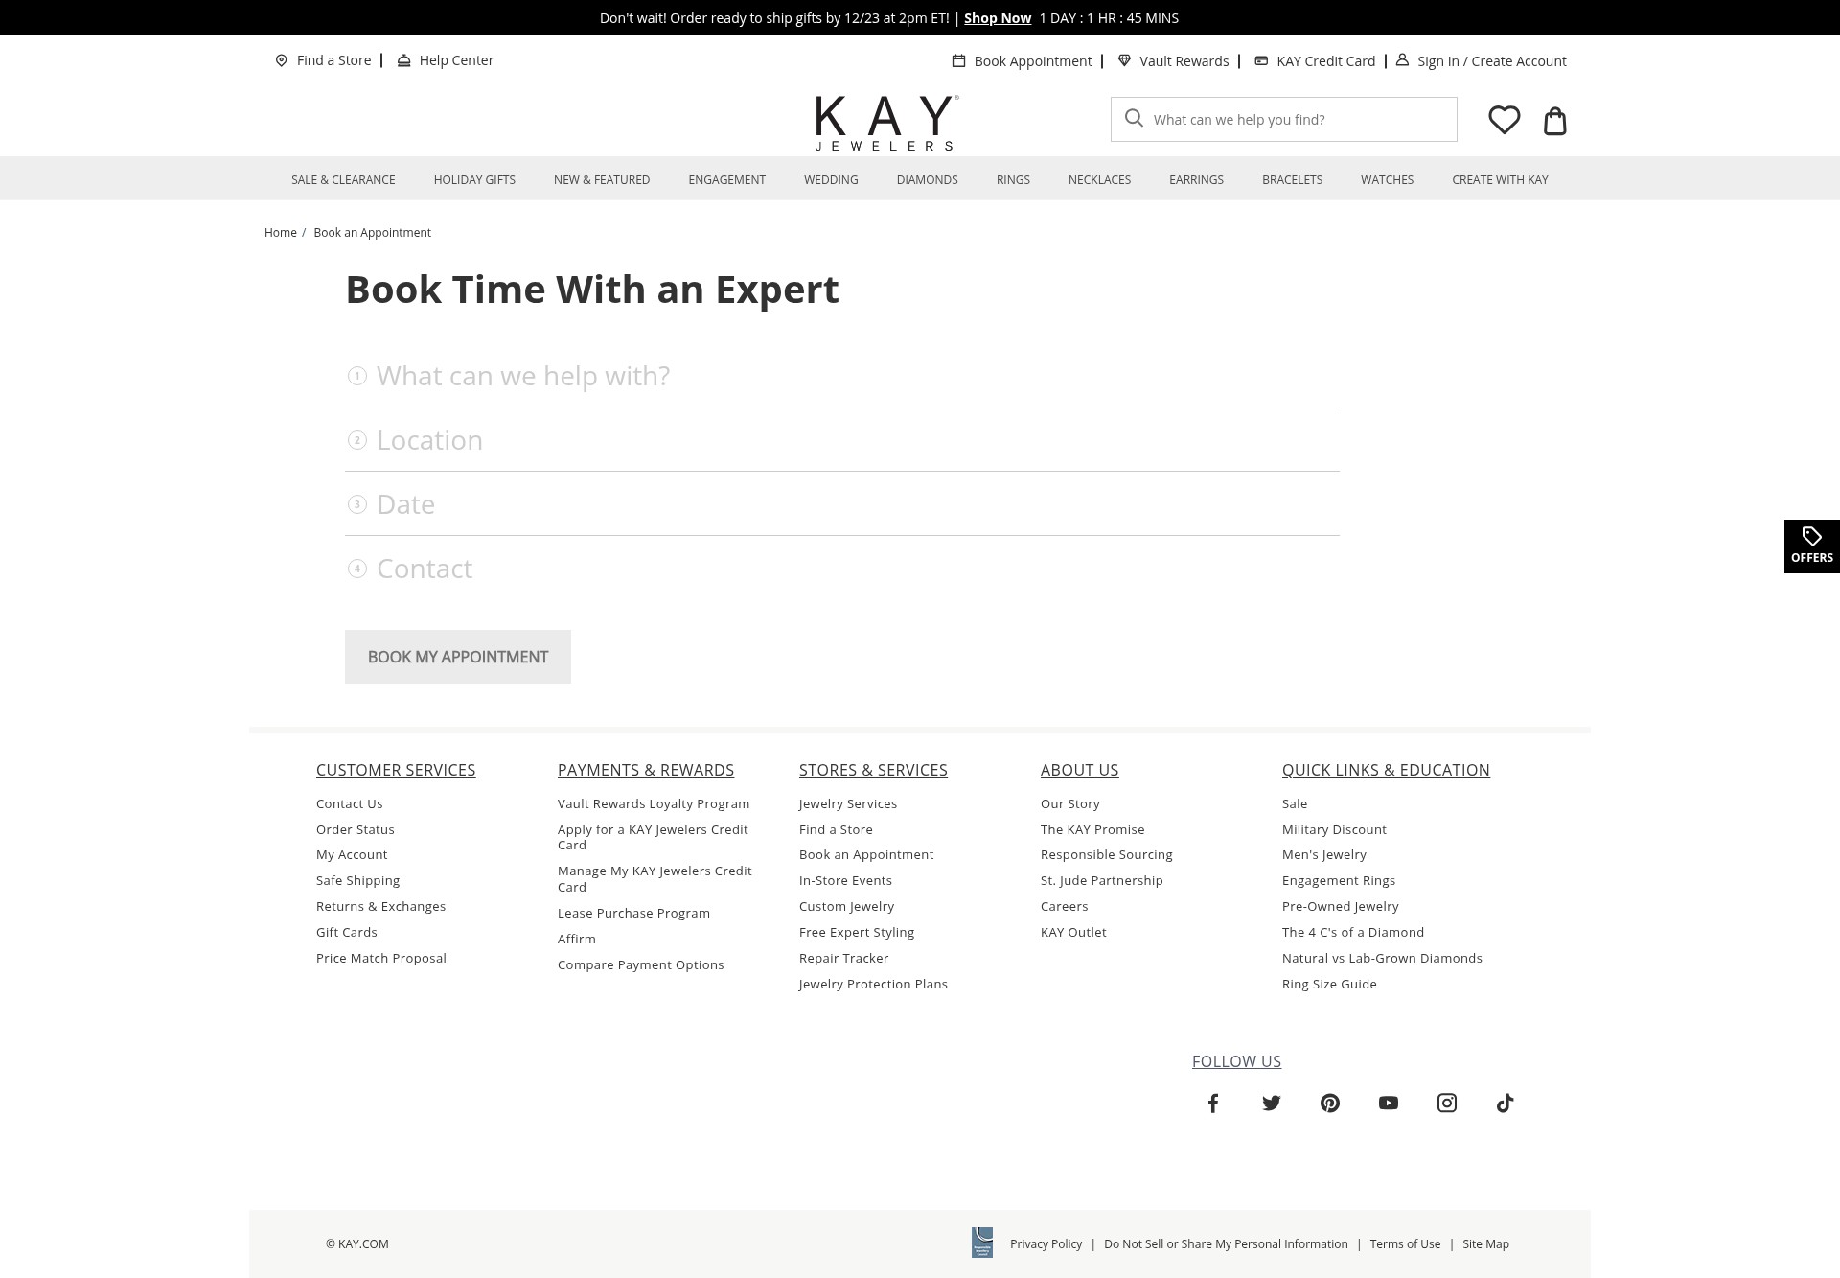Image resolution: width=1840 pixels, height=1278 pixels.
Task: Open the Earrings menu
Action: (x=1196, y=179)
